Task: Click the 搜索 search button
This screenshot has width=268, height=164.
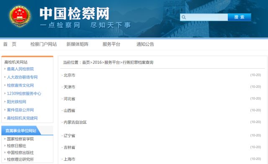Action: click(x=239, y=17)
